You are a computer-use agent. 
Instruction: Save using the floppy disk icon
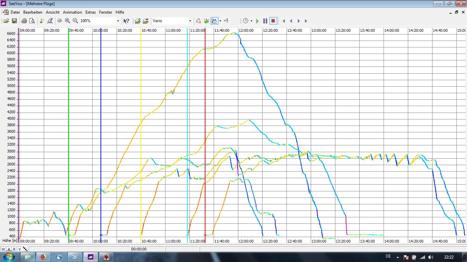pos(14,21)
